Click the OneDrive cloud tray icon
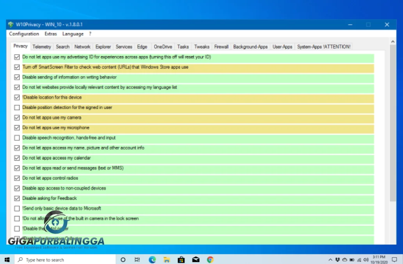Screen dimensions: 403x264 click(x=344, y=260)
